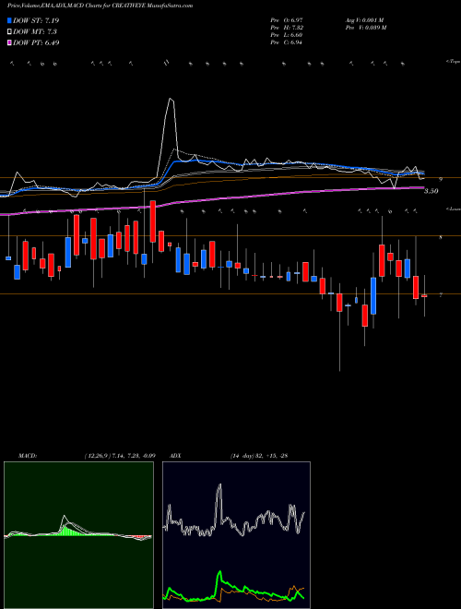
Task: Click the white DOW MT legend swatch
Action: tap(10, 32)
